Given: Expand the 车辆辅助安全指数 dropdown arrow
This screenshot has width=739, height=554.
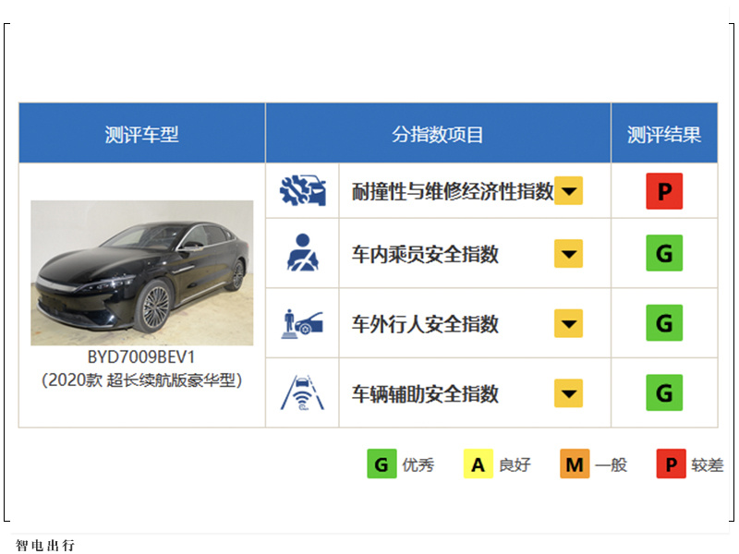Looking at the screenshot, I should click(x=568, y=393).
